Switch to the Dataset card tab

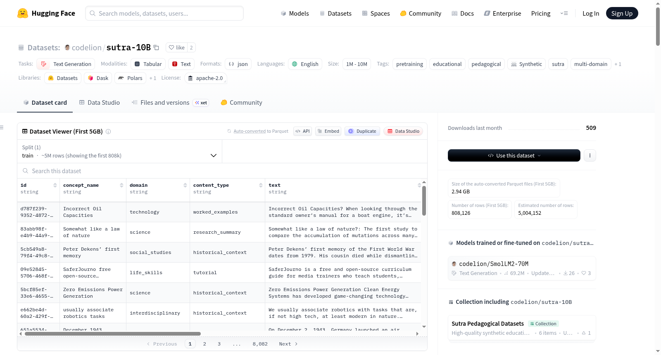click(x=45, y=103)
